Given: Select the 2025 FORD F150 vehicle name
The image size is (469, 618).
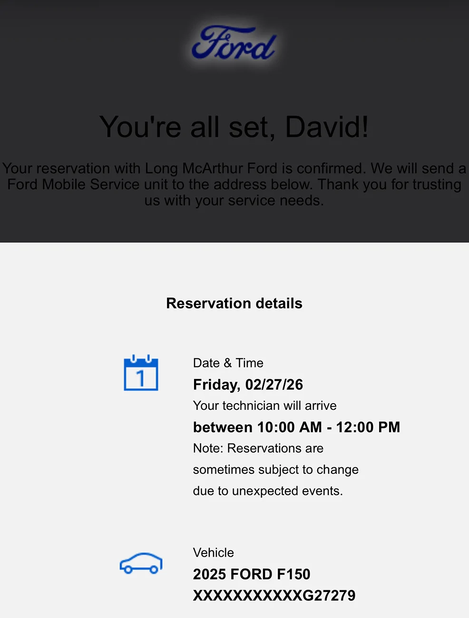Looking at the screenshot, I should [251, 574].
